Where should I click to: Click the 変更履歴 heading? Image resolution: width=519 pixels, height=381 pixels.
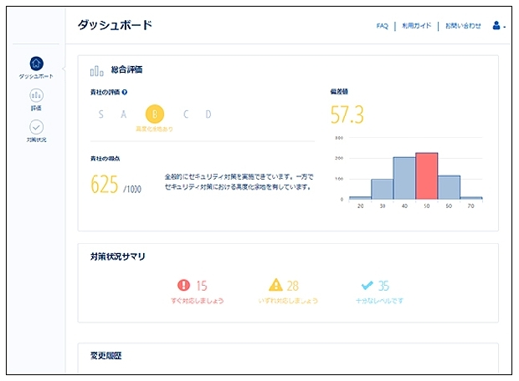tap(106, 356)
